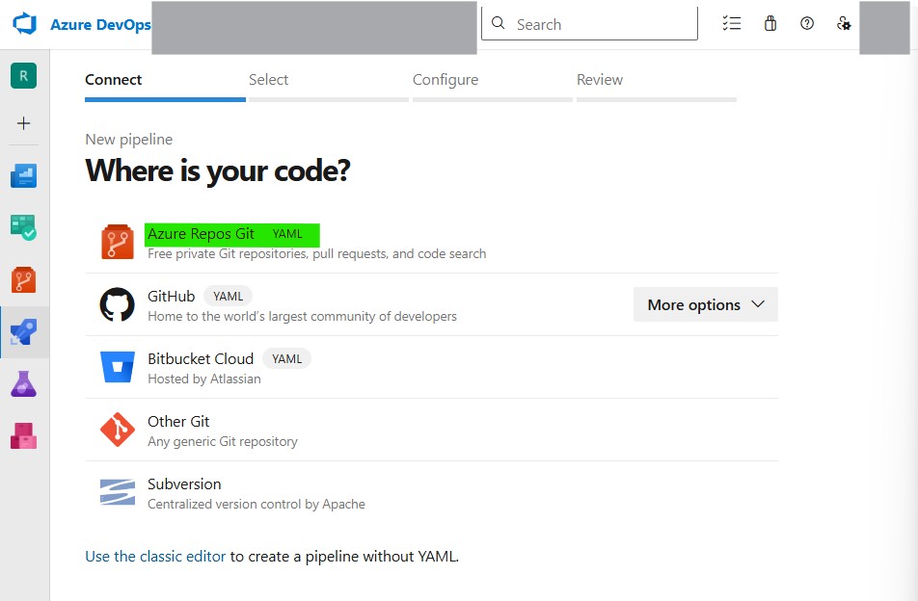Viewport: 918px width, 601px height.
Task: Open the Use the classic editor link
Action: coord(155,556)
